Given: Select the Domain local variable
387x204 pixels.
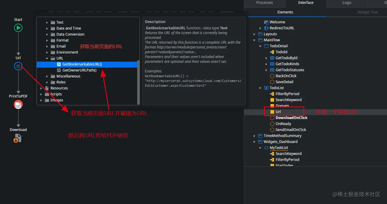Looking at the screenshot, I should (x=282, y=106).
